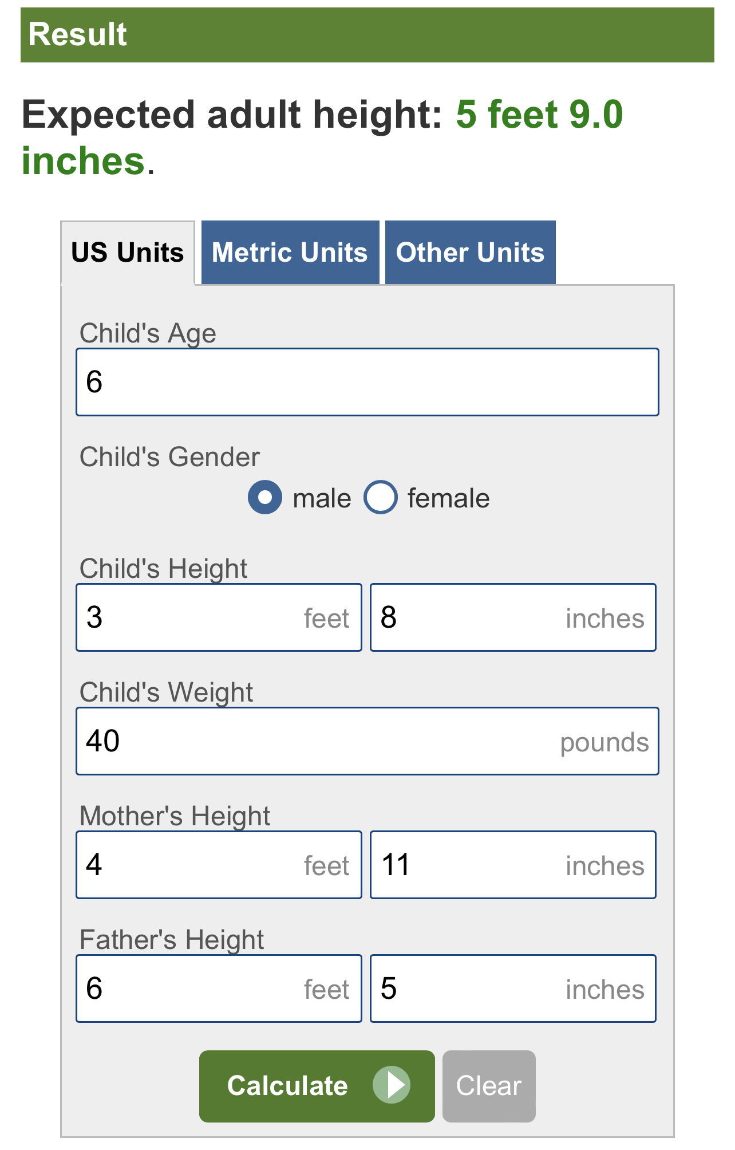Click the Father's Height feet field
The height and width of the screenshot is (1150, 735).
(219, 988)
